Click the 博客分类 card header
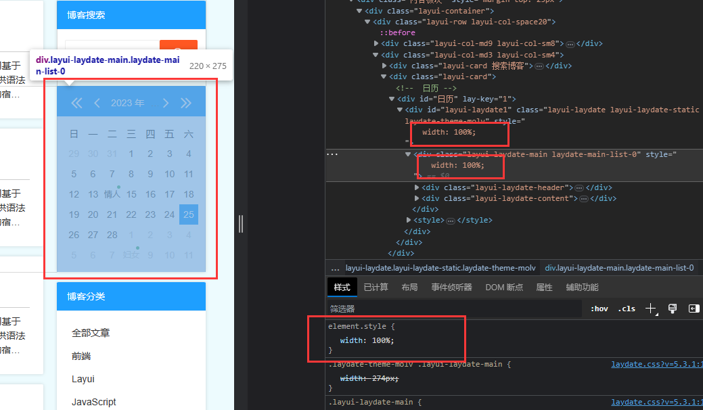 [x=131, y=296]
